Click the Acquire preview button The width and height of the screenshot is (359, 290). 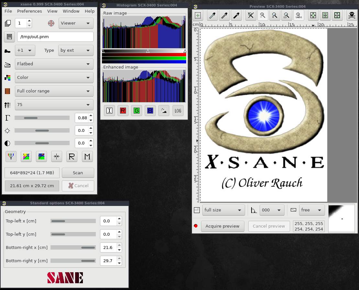[x=222, y=226]
